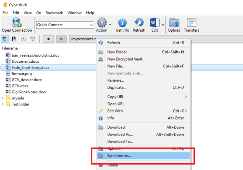Choose Download To... from context menu
This screenshot has width=243, height=170.
coord(143,142)
